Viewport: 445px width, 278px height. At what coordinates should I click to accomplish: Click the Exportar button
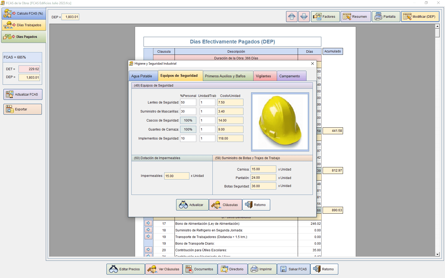(23, 109)
